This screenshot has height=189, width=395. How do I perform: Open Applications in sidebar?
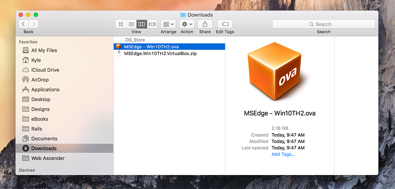tap(65, 89)
